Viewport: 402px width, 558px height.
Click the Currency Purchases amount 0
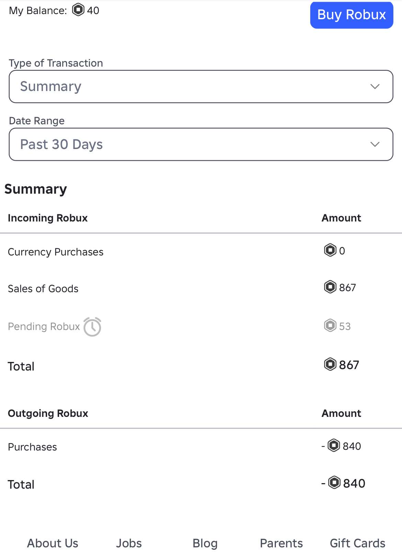(342, 251)
